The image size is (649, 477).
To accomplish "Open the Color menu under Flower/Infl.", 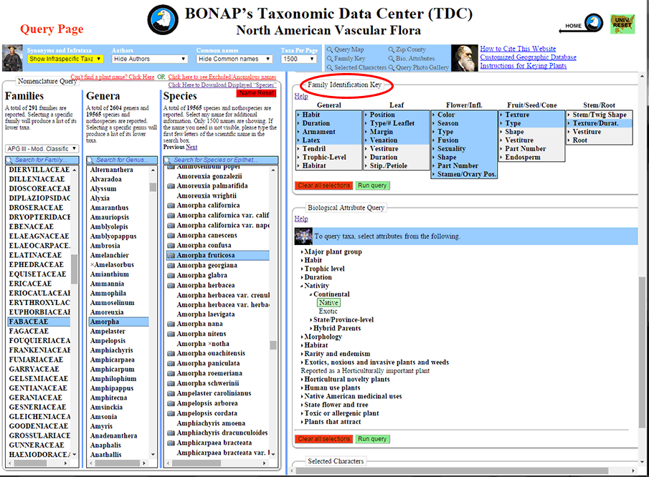I will (x=464, y=115).
